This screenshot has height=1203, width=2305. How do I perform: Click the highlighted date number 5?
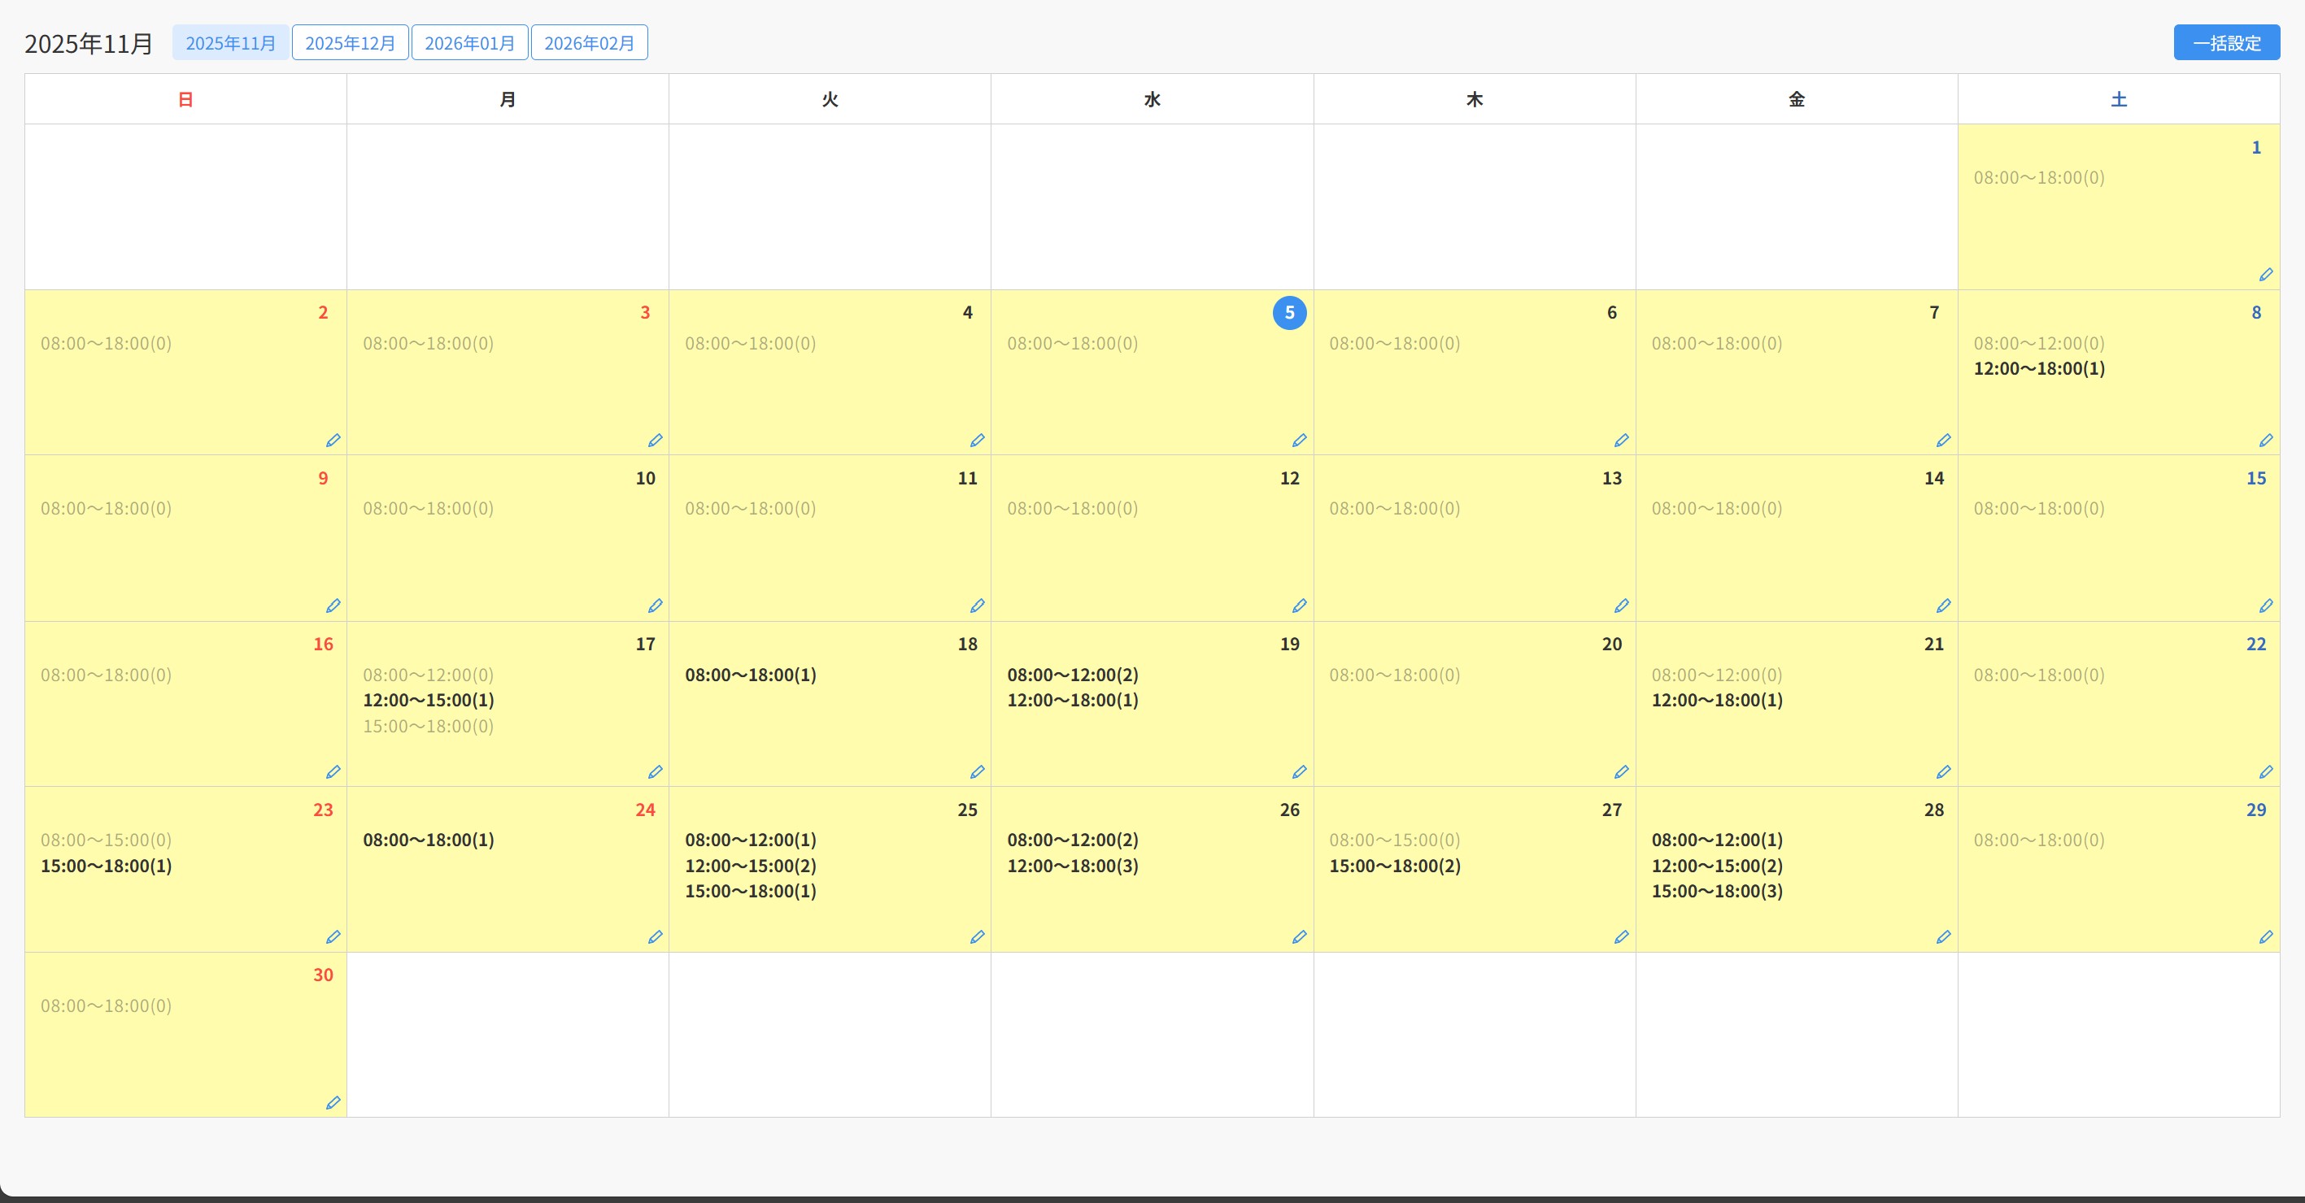point(1288,312)
